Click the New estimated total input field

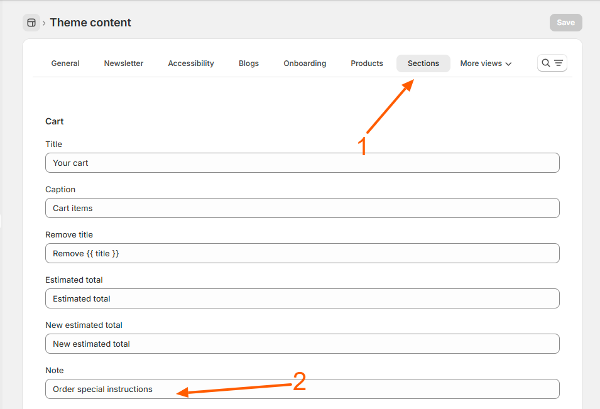pos(302,343)
